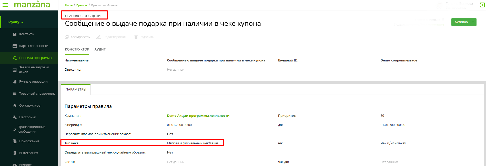
Task: Click the Оргструктура layers icon
Action: pos(15,106)
